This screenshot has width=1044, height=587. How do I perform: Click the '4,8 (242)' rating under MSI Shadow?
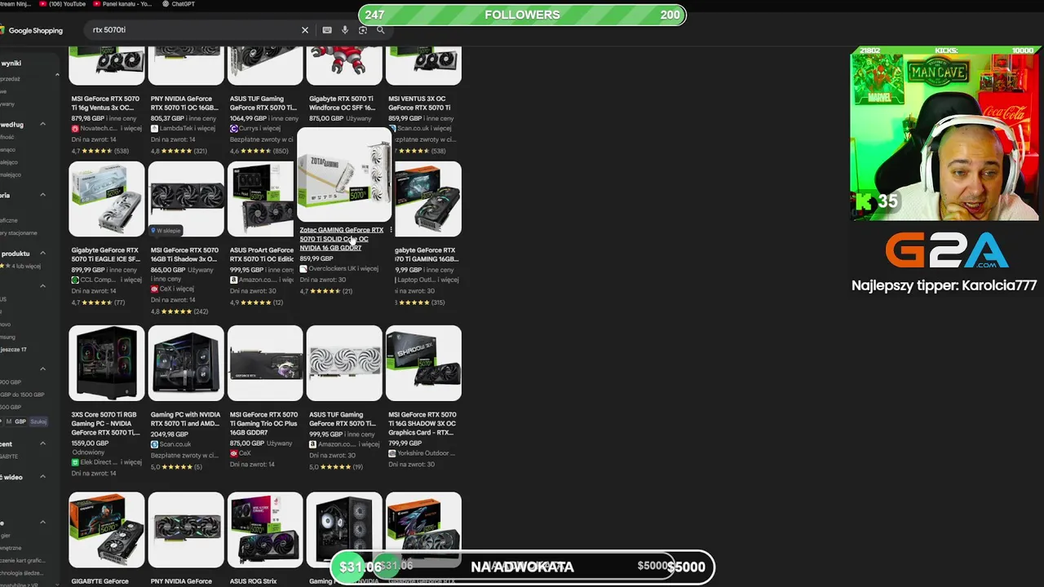pyautogui.click(x=179, y=311)
